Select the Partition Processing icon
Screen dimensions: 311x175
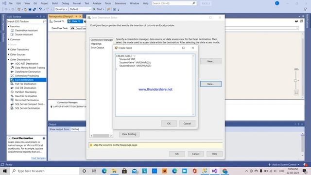(x=12, y=92)
